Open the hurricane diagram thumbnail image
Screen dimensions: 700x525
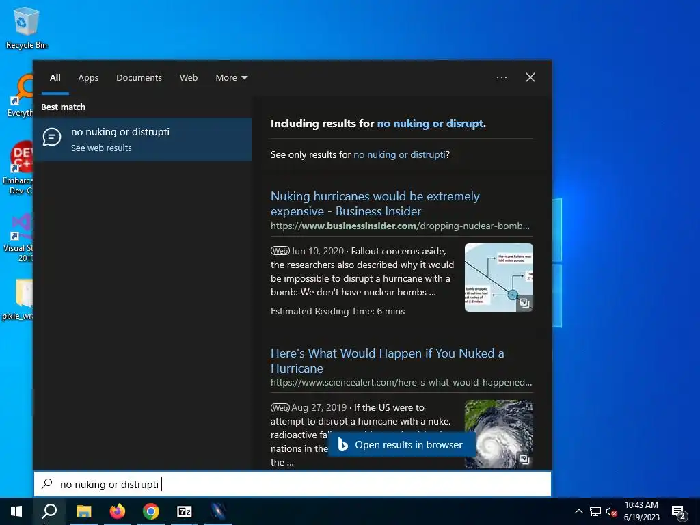click(498, 278)
